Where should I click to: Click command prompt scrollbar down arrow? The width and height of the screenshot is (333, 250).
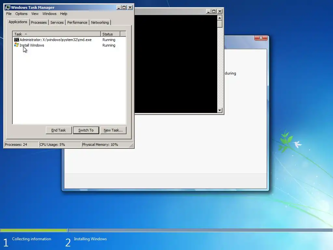click(220, 110)
